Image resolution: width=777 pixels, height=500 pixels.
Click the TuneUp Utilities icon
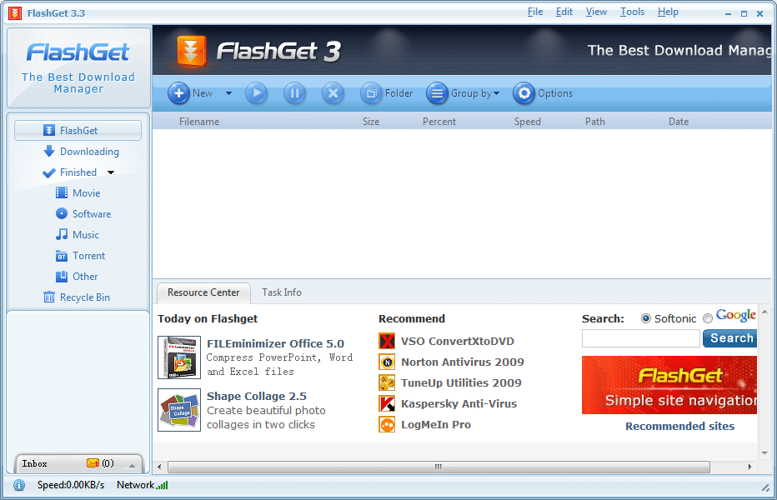click(x=387, y=382)
